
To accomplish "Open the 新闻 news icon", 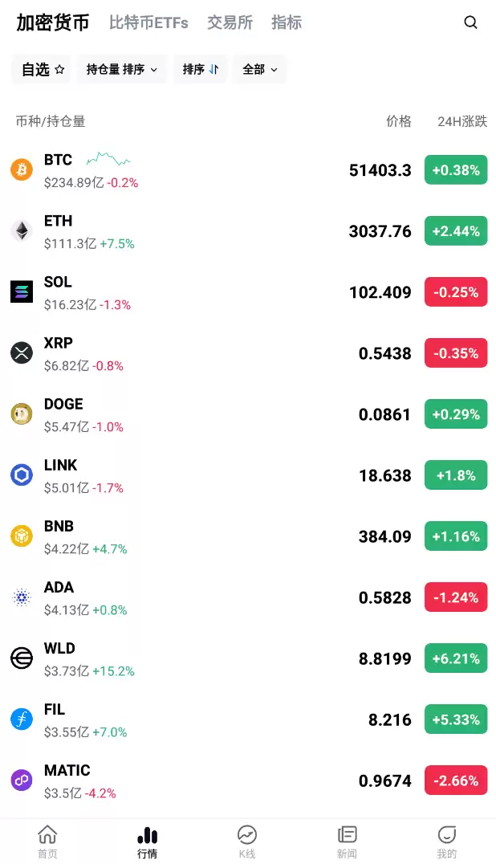I will 347,835.
